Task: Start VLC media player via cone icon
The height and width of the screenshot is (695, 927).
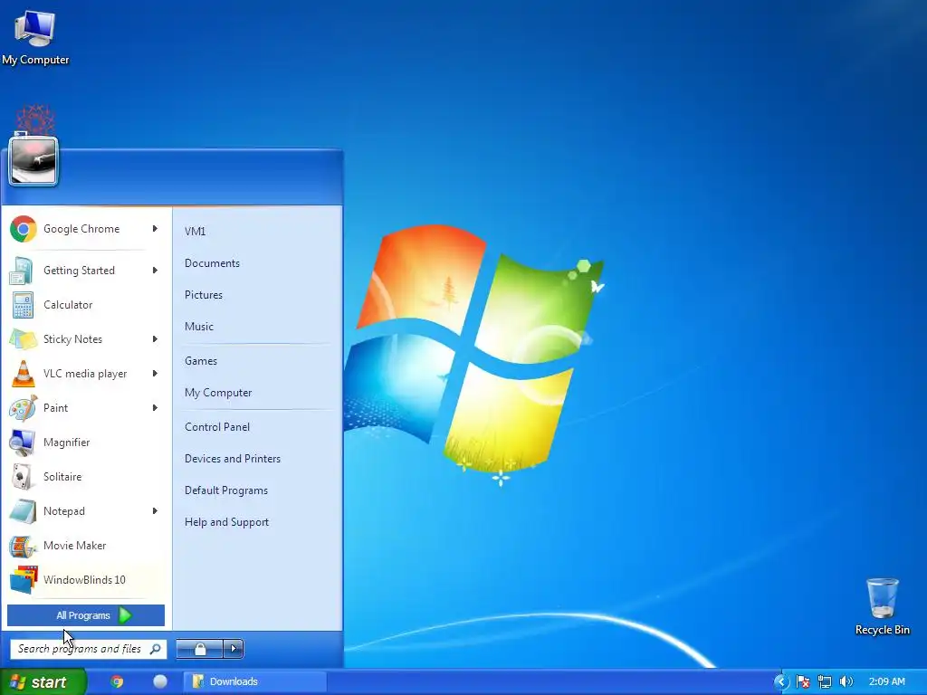Action: [x=23, y=374]
